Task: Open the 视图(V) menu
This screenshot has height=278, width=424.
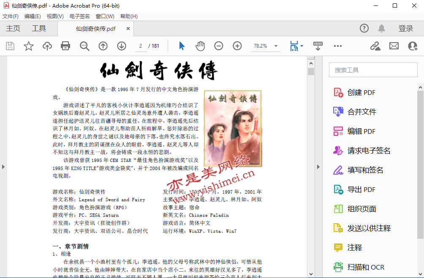Action: coord(55,16)
